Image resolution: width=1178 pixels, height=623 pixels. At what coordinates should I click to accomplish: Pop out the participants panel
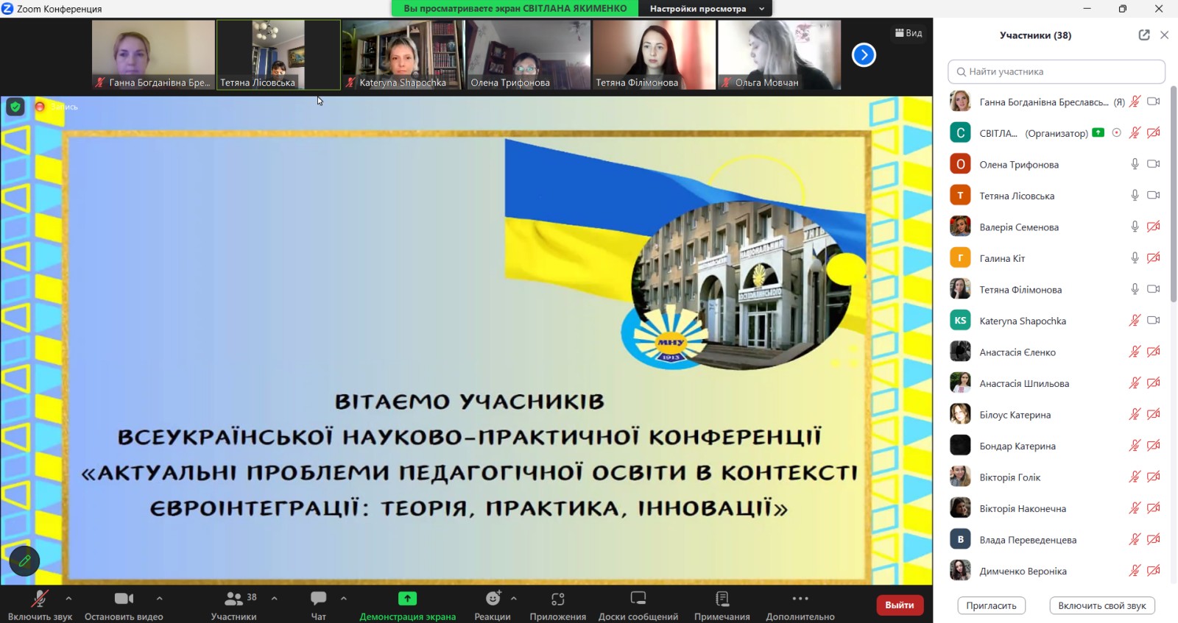1143,35
